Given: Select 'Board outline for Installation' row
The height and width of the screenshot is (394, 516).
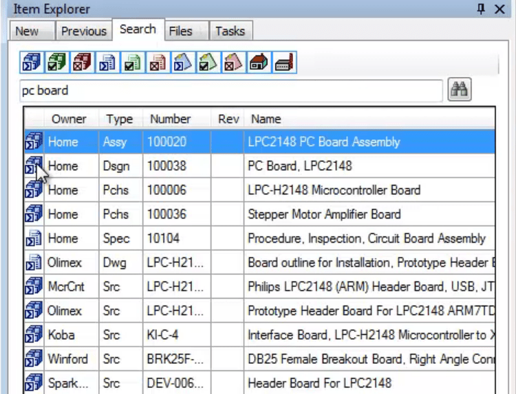Looking at the screenshot, I should [x=259, y=263].
